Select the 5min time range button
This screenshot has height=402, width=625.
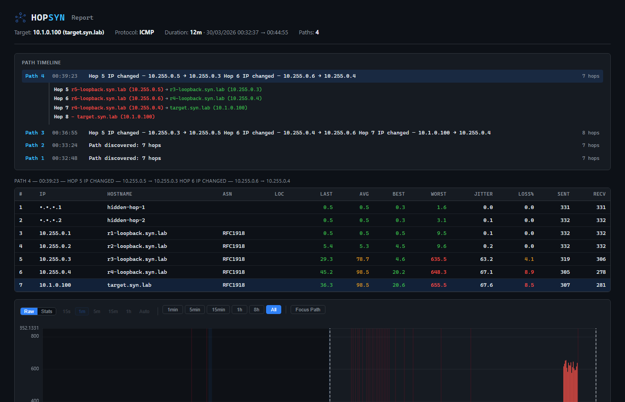coord(195,309)
